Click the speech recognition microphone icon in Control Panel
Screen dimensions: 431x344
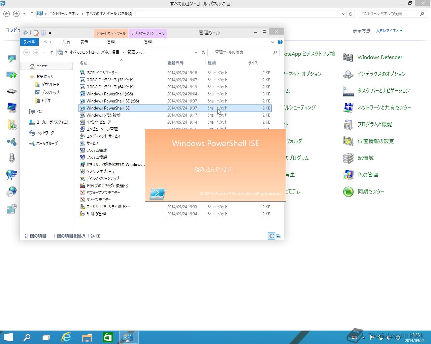pos(12,158)
